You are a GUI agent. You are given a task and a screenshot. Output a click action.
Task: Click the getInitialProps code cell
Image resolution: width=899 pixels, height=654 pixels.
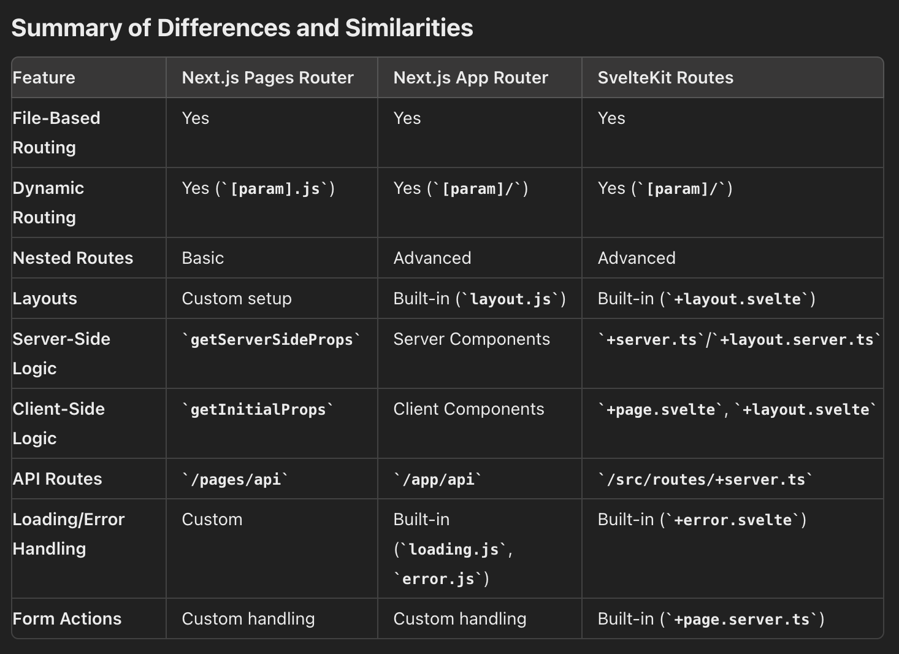pos(258,409)
